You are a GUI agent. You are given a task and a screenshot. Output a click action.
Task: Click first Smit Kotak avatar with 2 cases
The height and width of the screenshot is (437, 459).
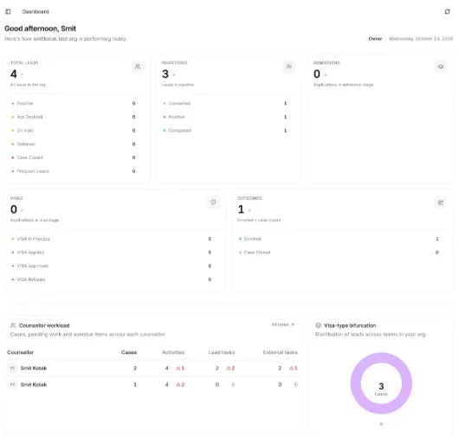pyautogui.click(x=12, y=368)
